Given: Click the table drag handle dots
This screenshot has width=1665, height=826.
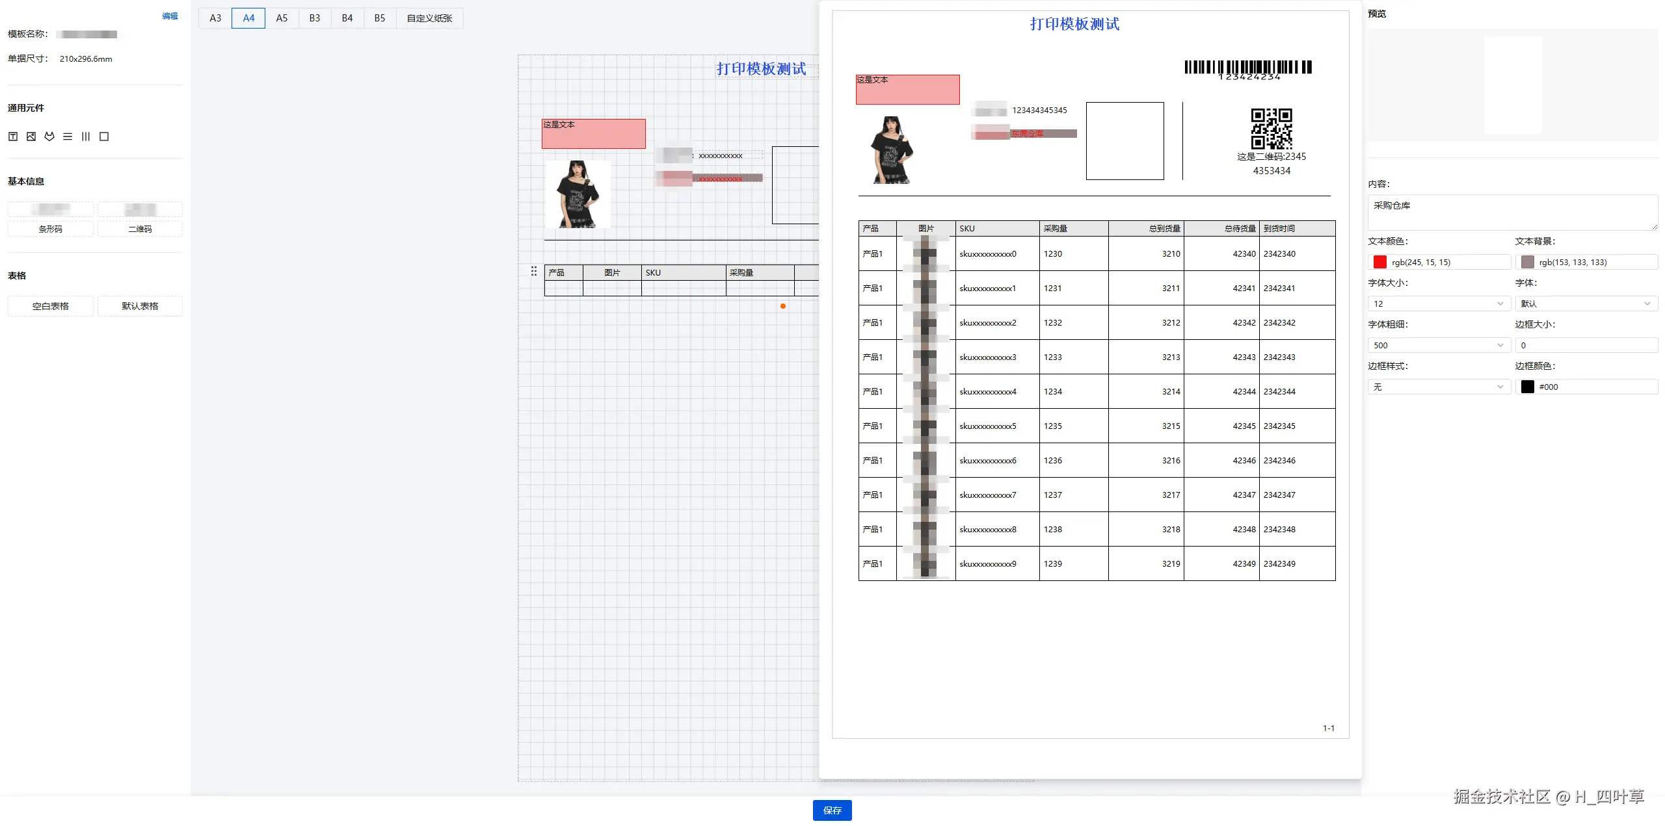Looking at the screenshot, I should point(534,271).
